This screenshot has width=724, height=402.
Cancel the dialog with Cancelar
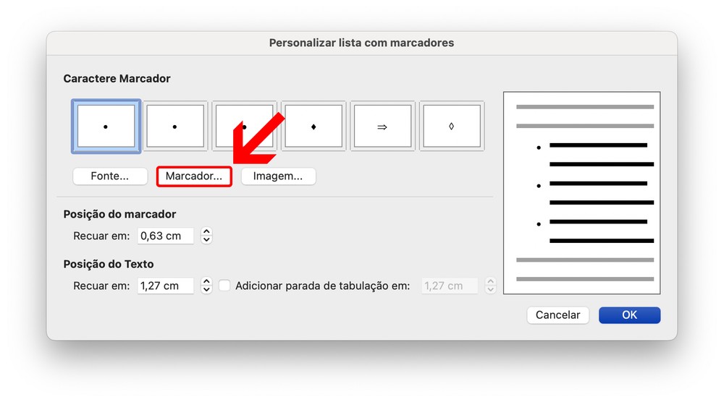click(557, 315)
